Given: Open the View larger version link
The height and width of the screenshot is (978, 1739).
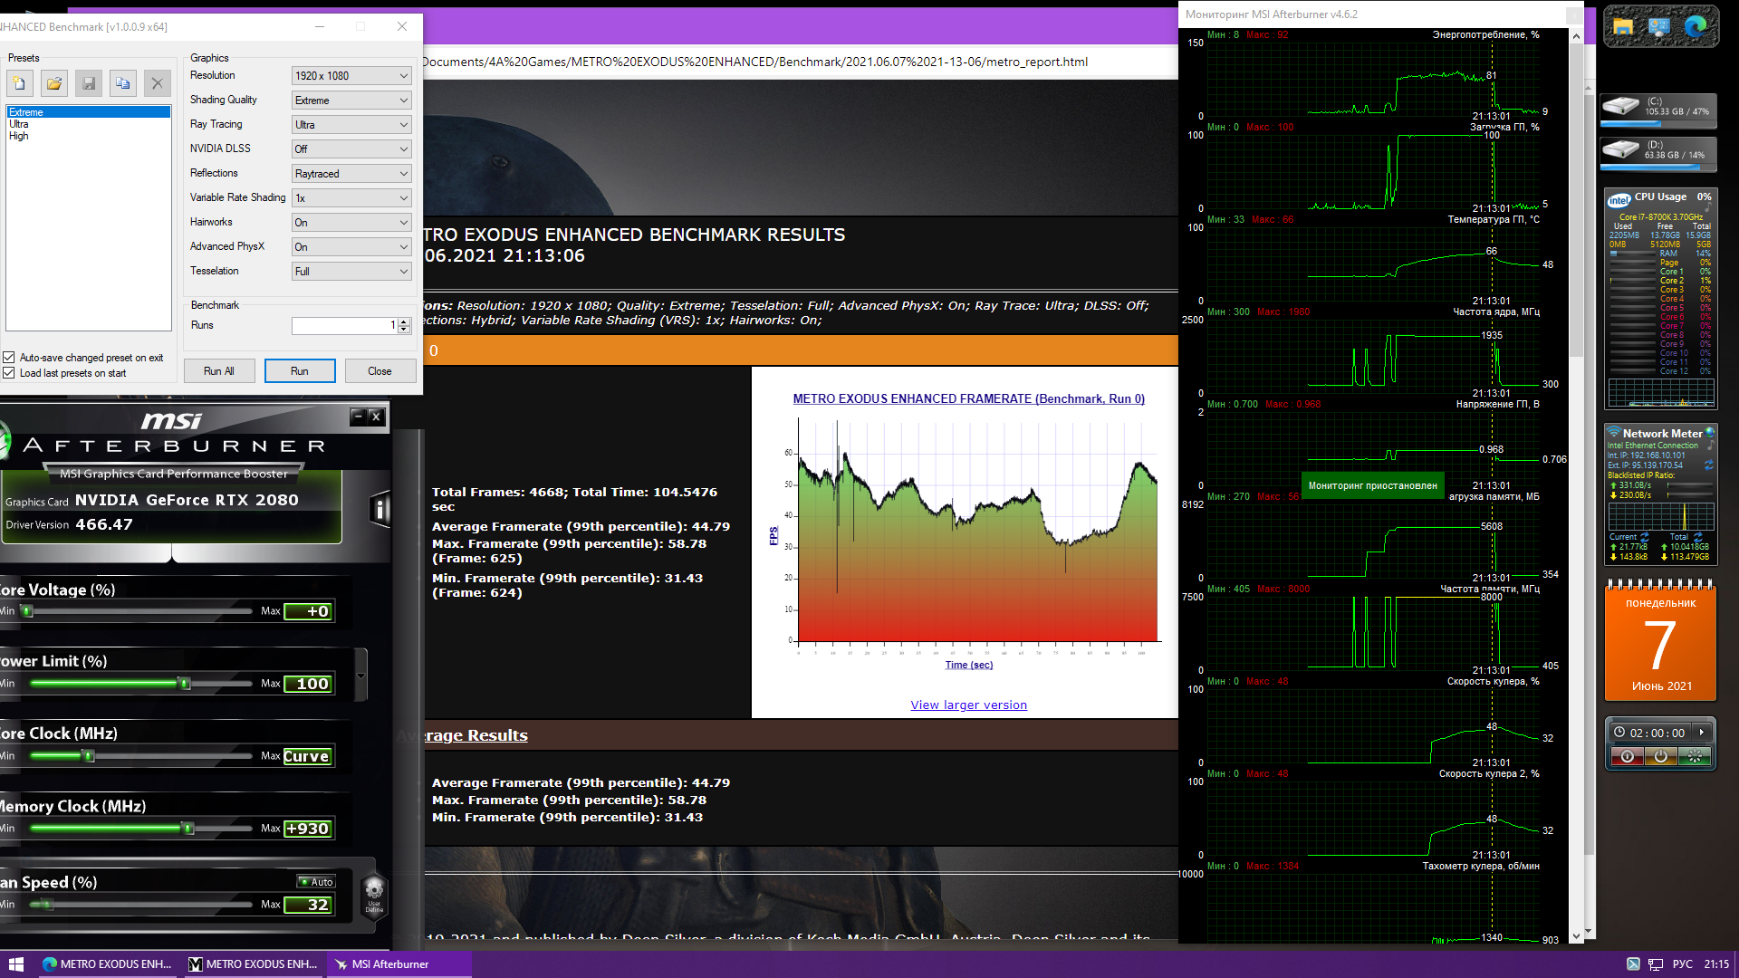Looking at the screenshot, I should [x=968, y=705].
